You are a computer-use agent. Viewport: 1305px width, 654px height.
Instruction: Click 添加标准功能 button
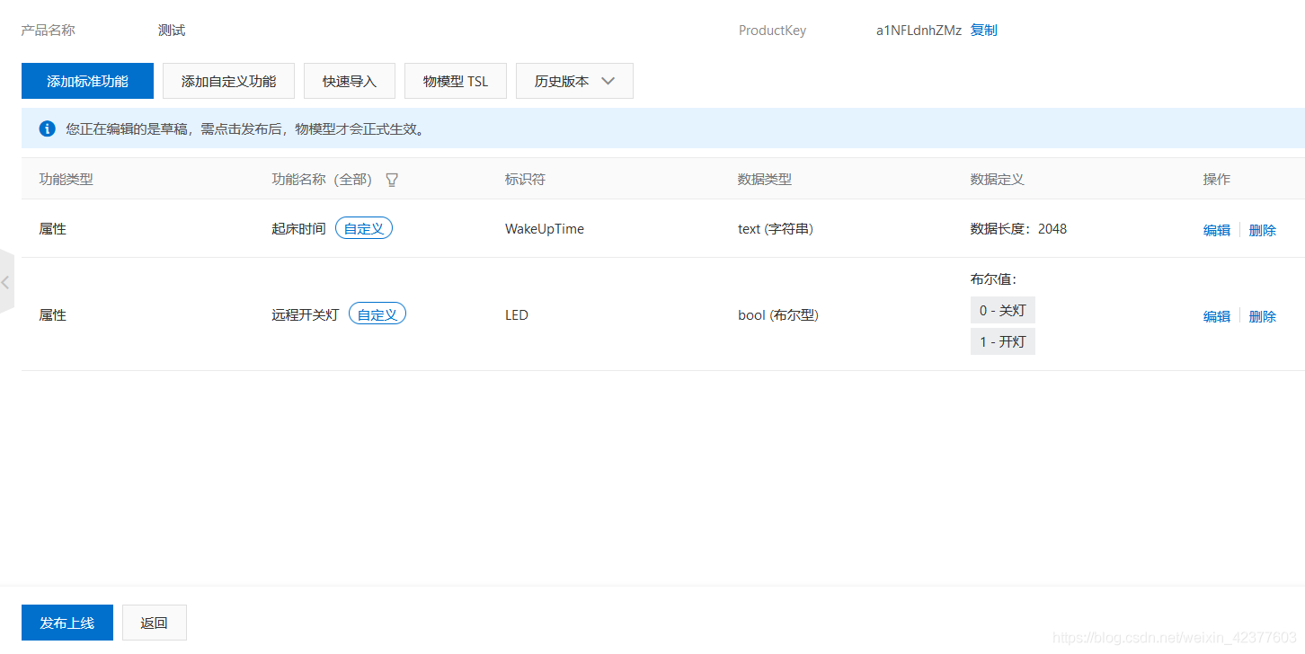pyautogui.click(x=87, y=81)
